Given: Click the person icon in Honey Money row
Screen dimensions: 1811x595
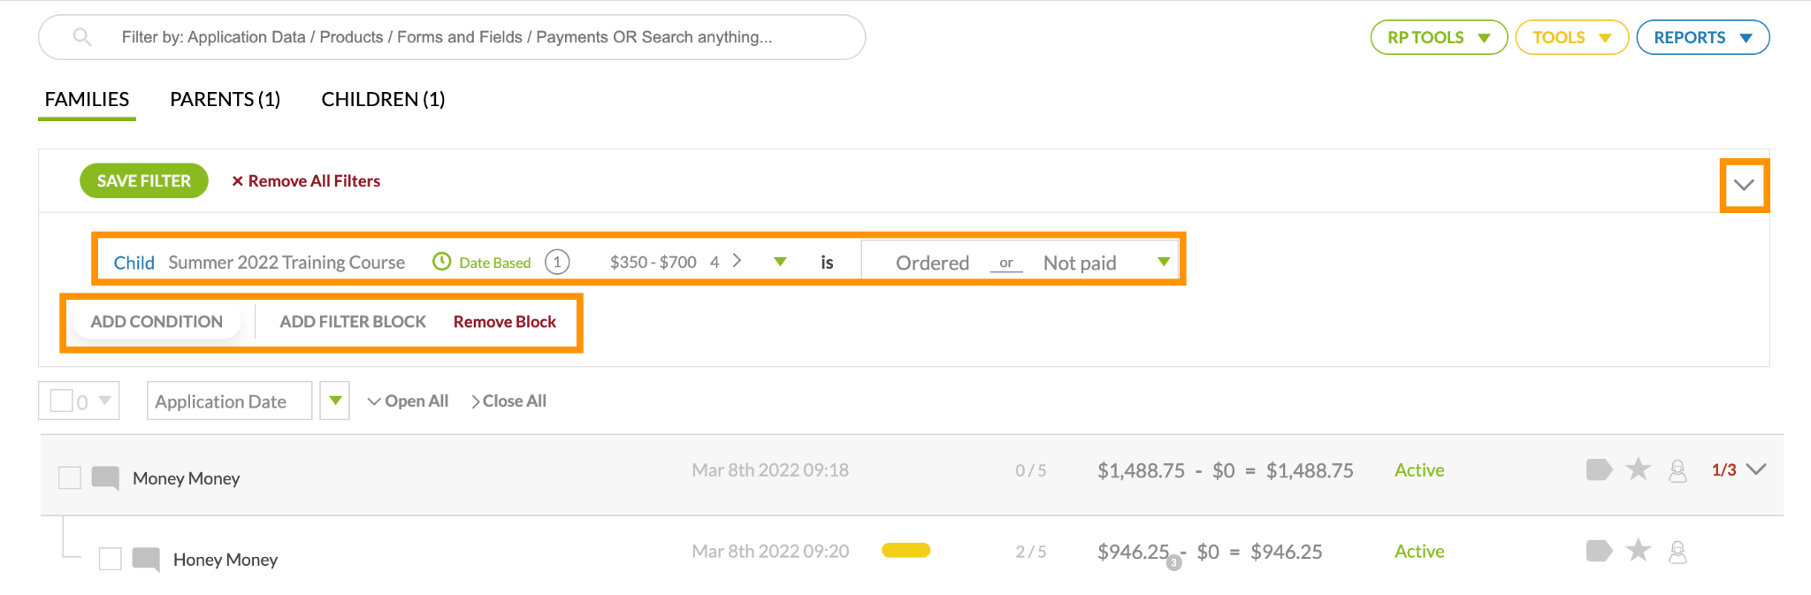Looking at the screenshot, I should 1677,553.
